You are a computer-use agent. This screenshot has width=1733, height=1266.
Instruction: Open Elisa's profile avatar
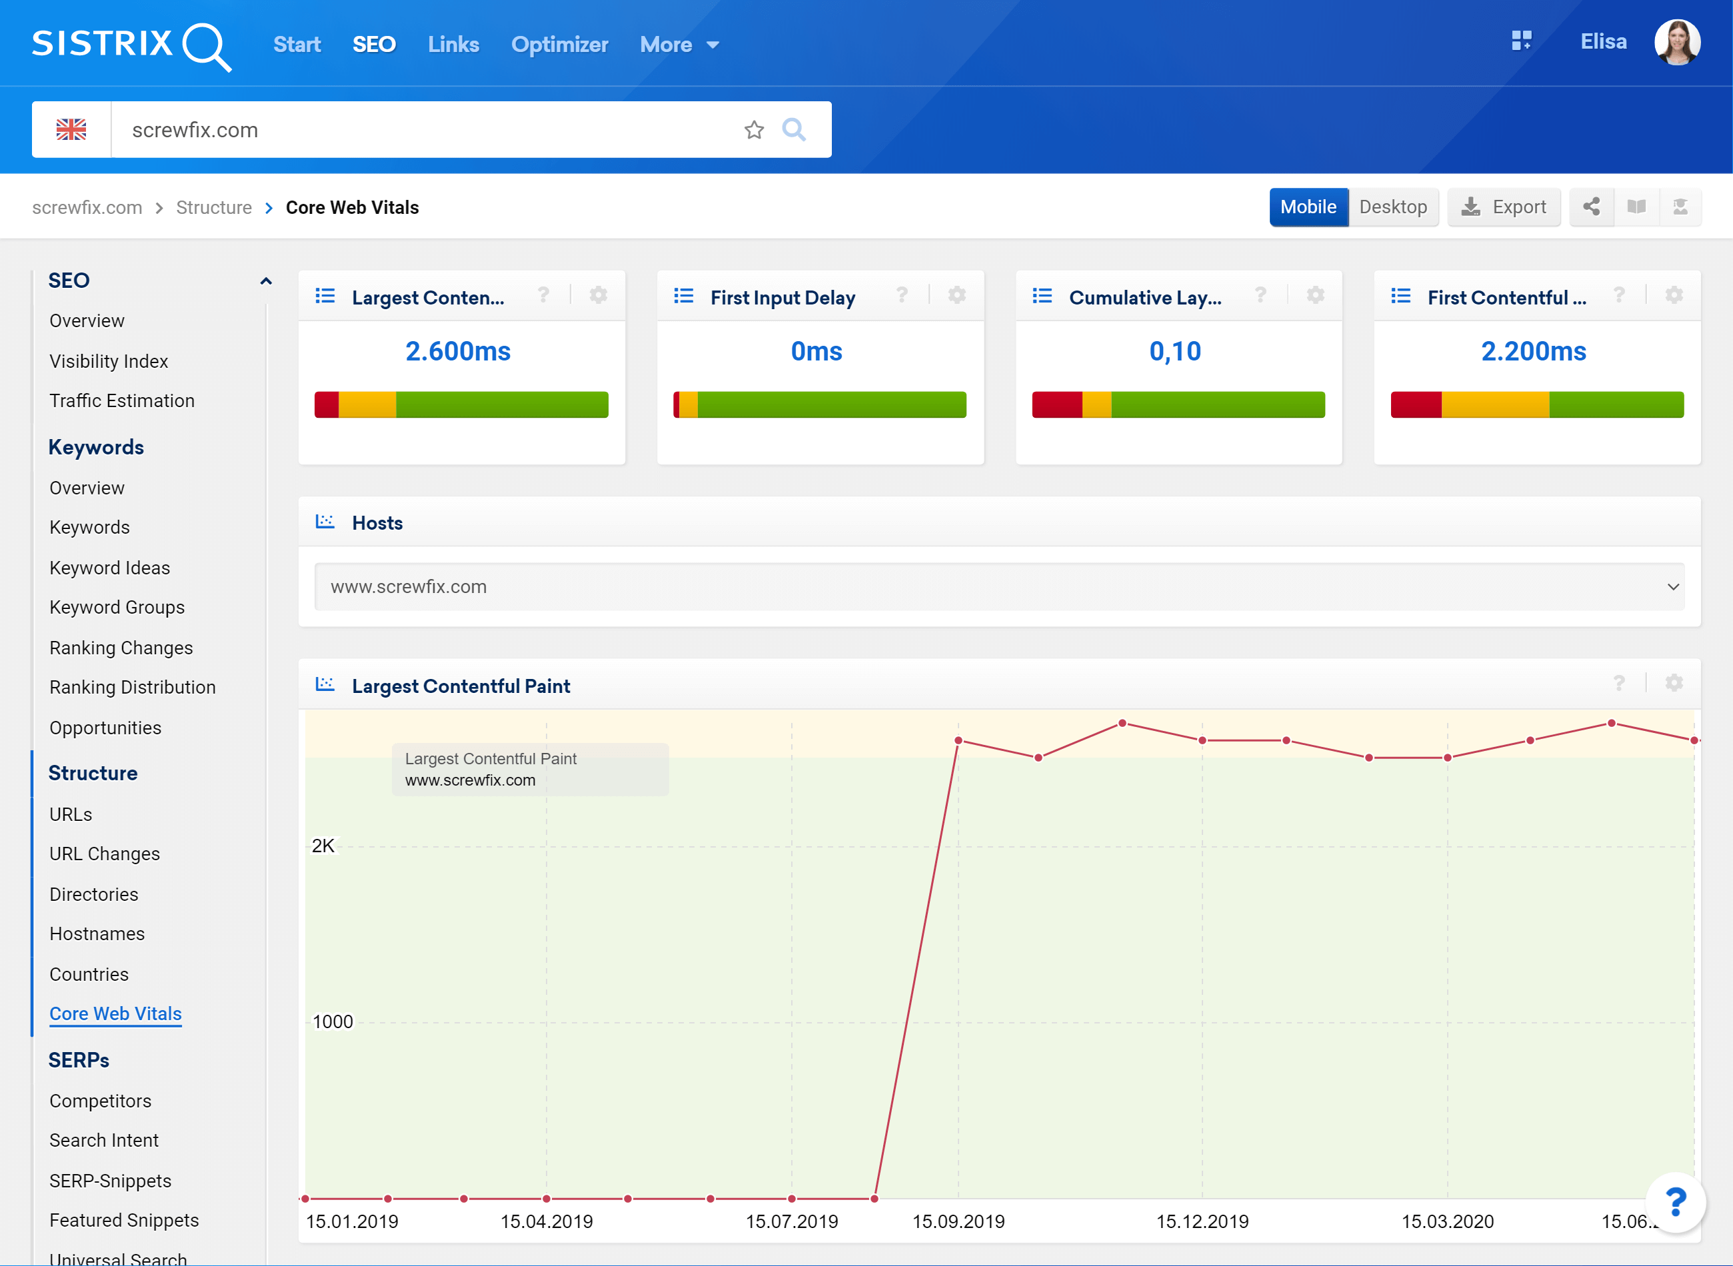[x=1677, y=42]
